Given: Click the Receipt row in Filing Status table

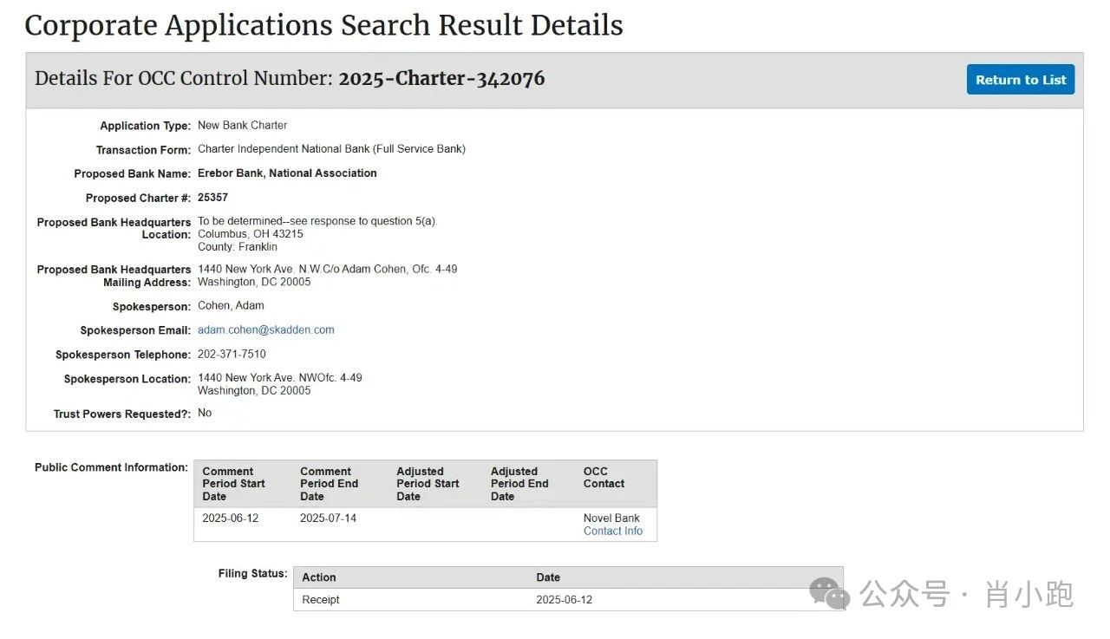Looking at the screenshot, I should pyautogui.click(x=321, y=600).
